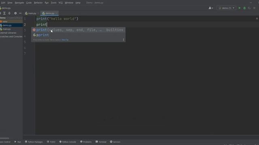Open the Run tool window
Viewport: 259px width, 145px height.
coord(18,142)
